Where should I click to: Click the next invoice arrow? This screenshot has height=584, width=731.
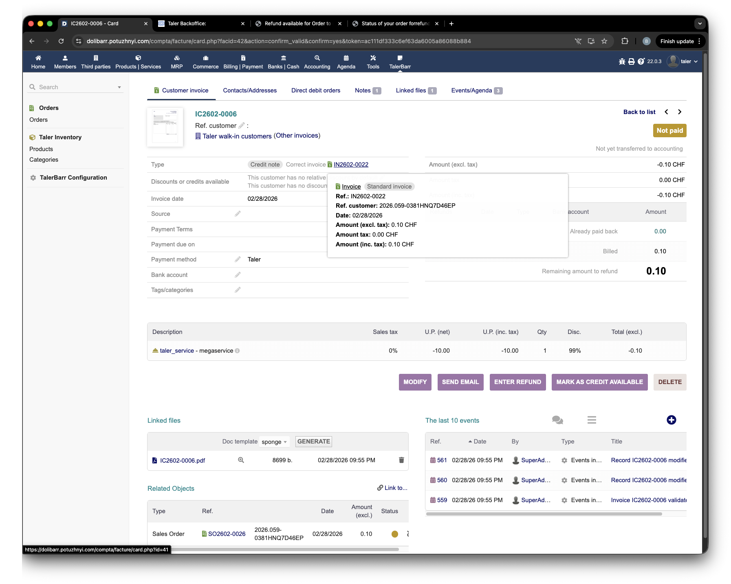tap(679, 112)
